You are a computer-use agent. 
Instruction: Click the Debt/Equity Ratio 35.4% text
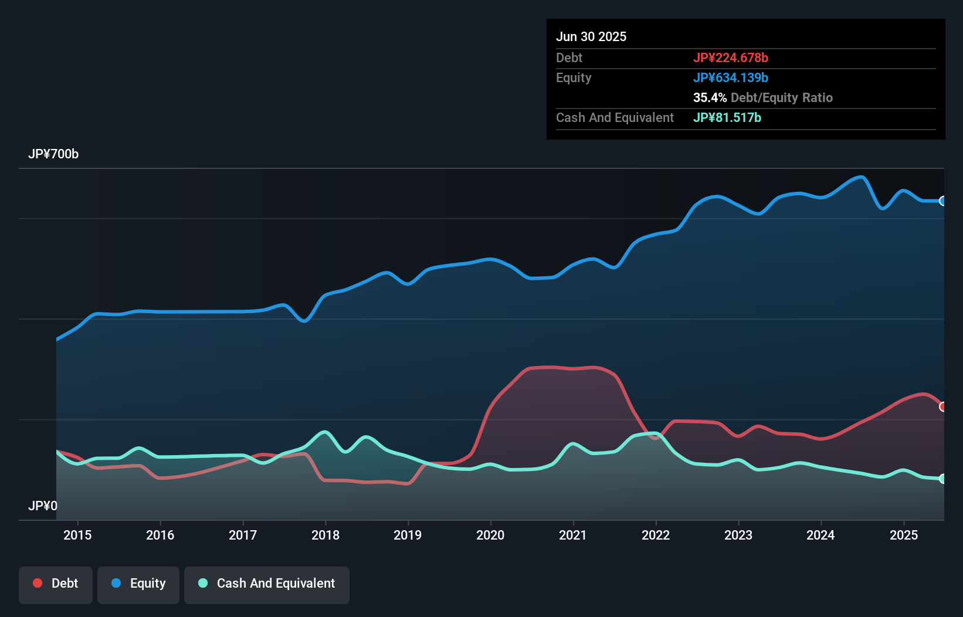tap(763, 97)
